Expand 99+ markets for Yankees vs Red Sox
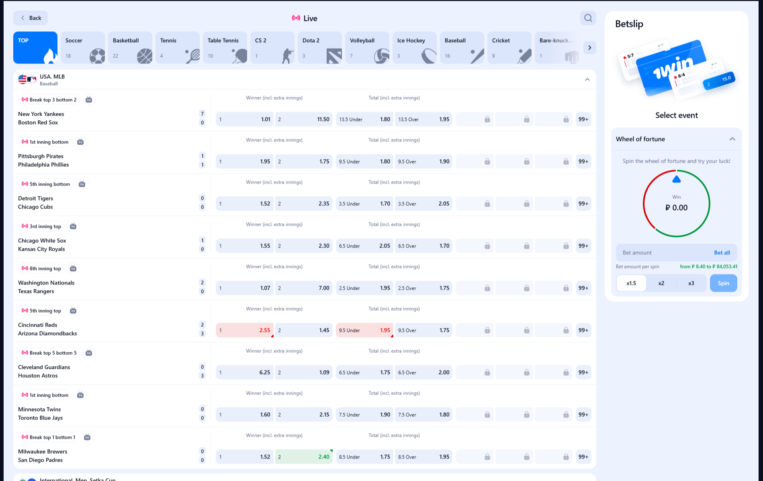 tap(583, 119)
